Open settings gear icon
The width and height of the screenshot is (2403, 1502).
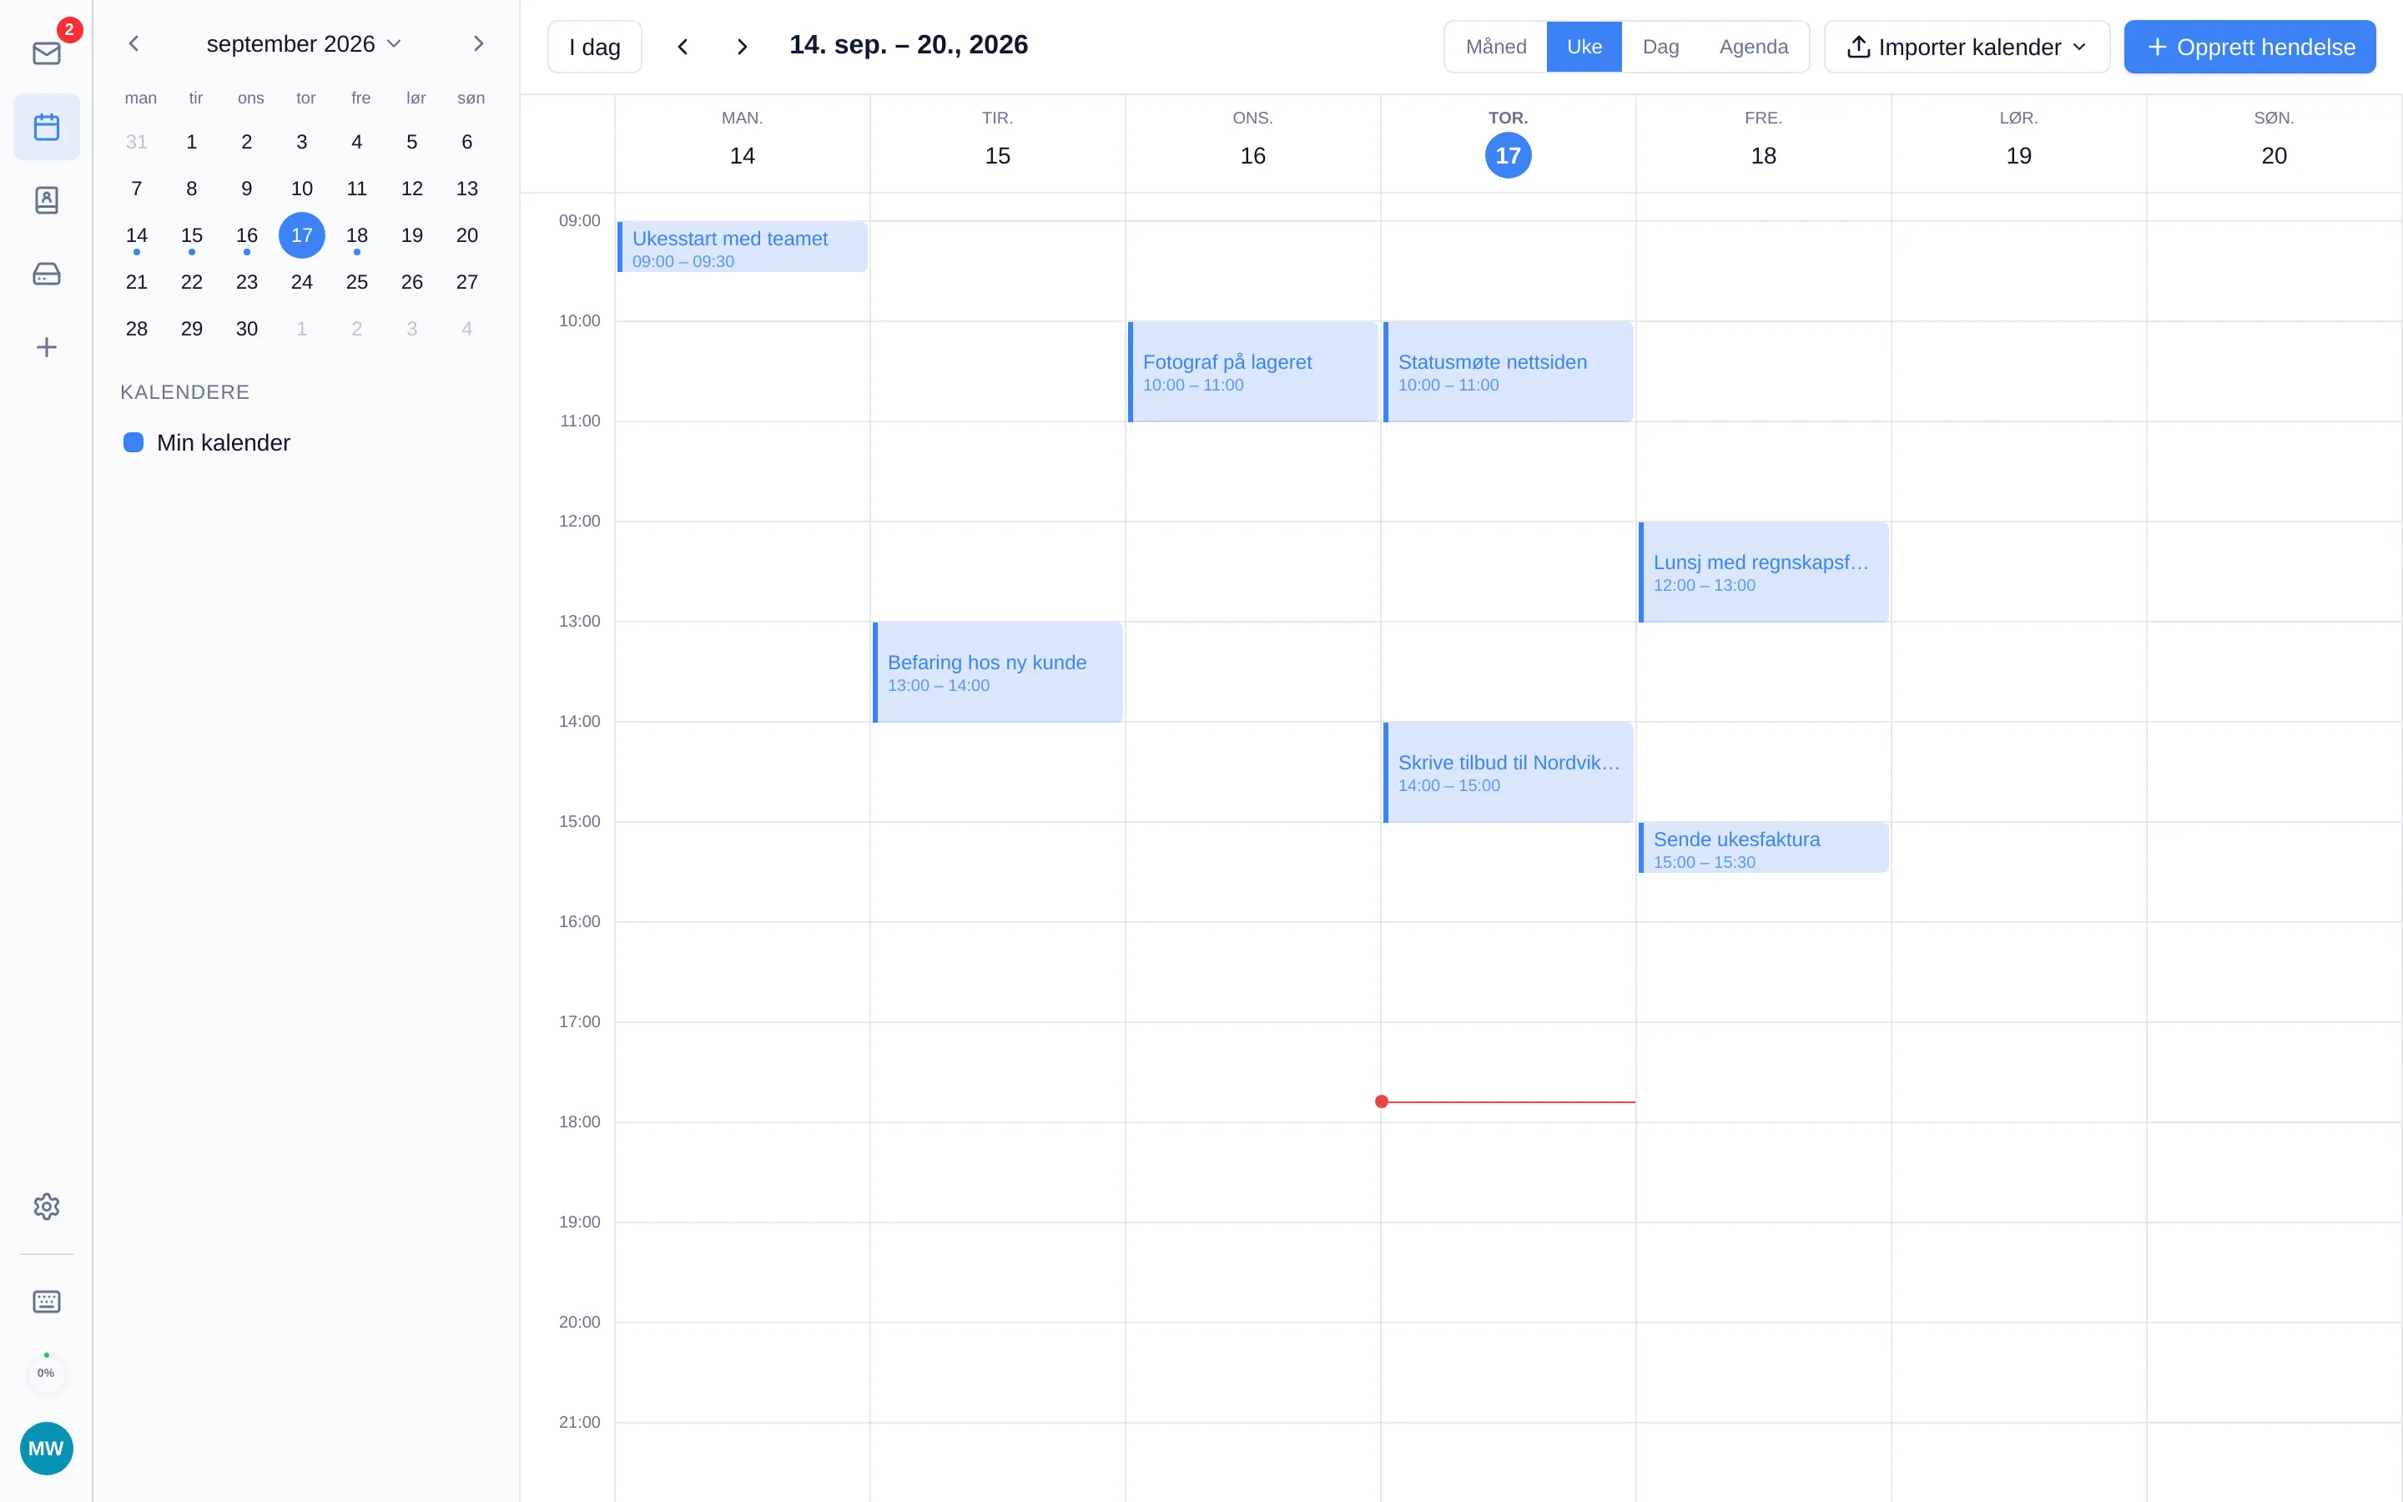click(46, 1207)
